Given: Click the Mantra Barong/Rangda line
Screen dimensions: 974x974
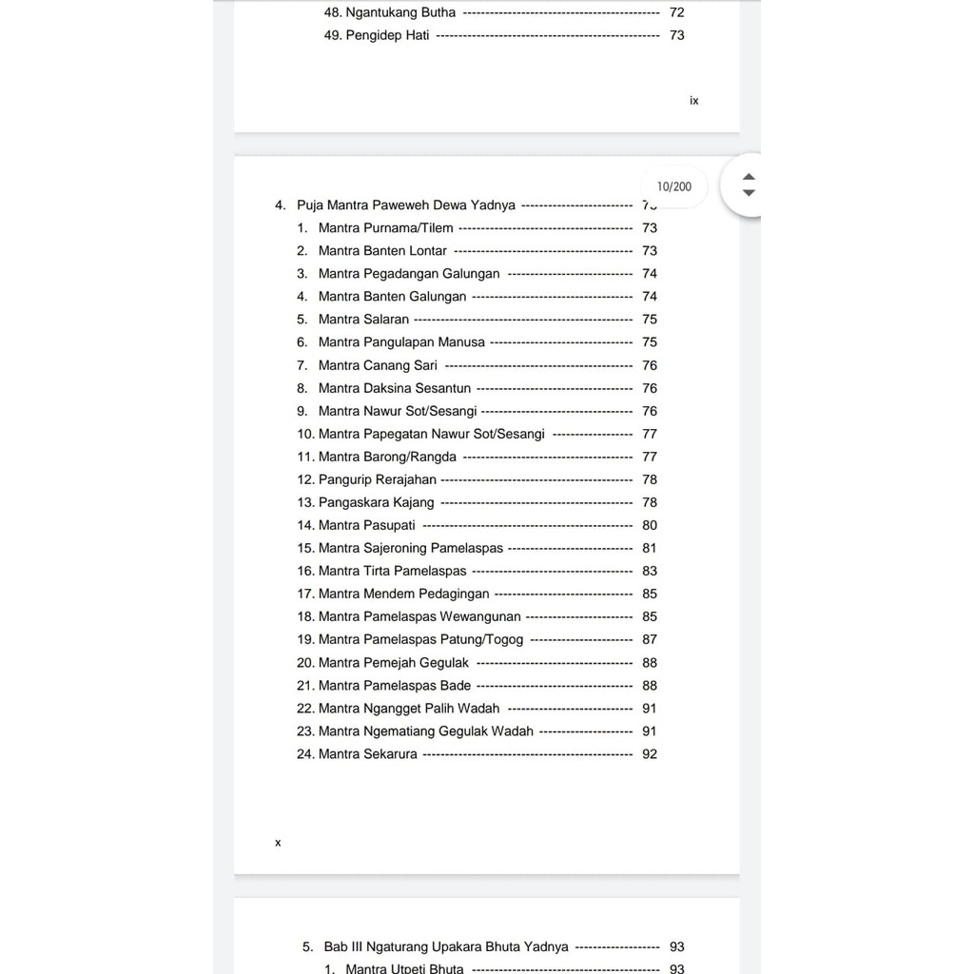Looking at the screenshot, I should click(387, 457).
